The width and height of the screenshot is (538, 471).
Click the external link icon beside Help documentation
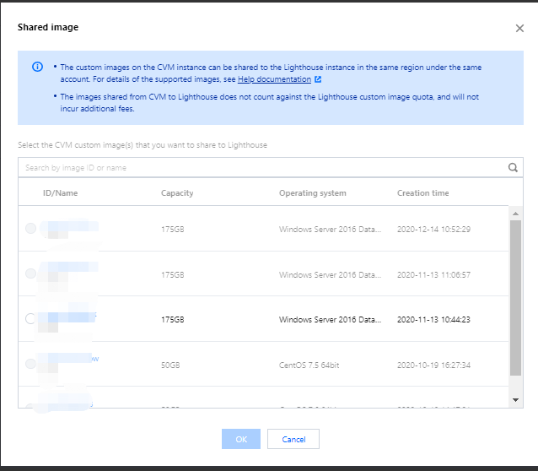pos(318,79)
